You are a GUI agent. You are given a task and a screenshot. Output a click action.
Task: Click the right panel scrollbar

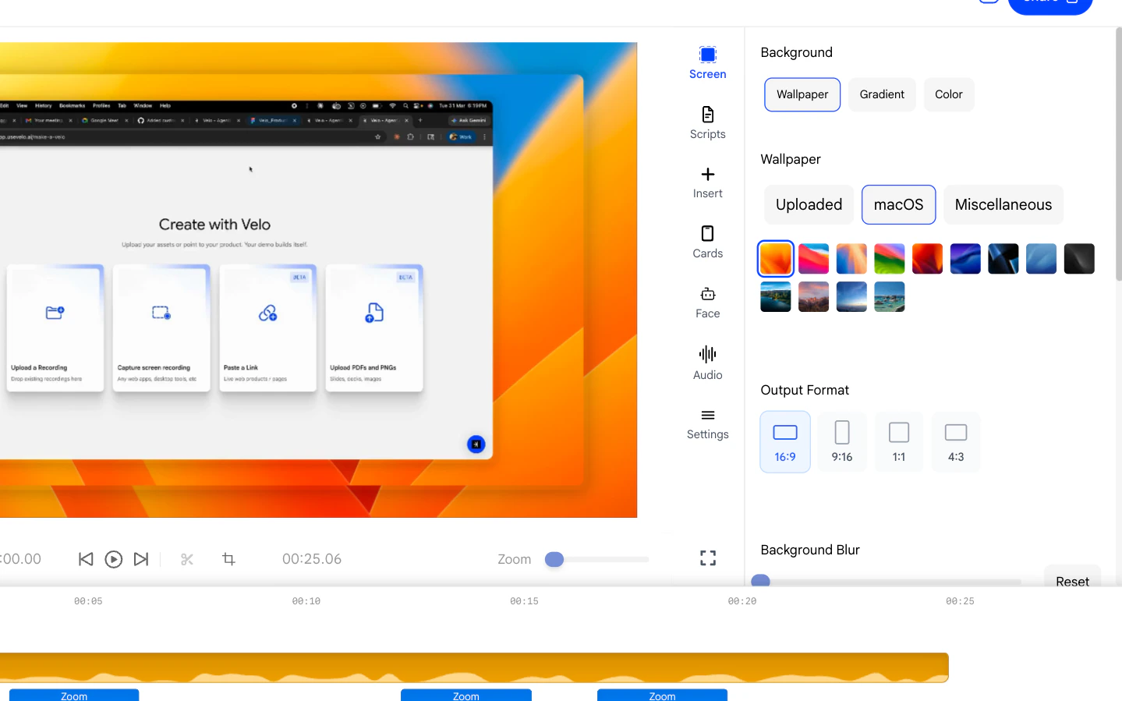[x=1118, y=154]
